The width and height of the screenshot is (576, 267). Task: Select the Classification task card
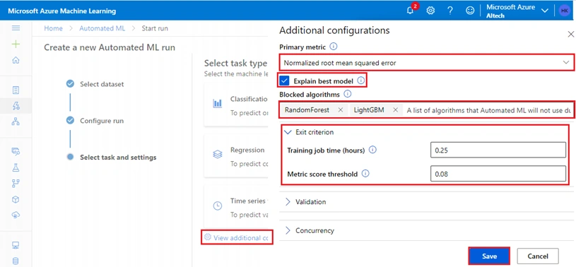(x=236, y=105)
